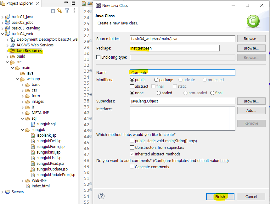Click the jspblank.jsp file icon
The width and height of the screenshot is (270, 204).
click(x=33, y=135)
